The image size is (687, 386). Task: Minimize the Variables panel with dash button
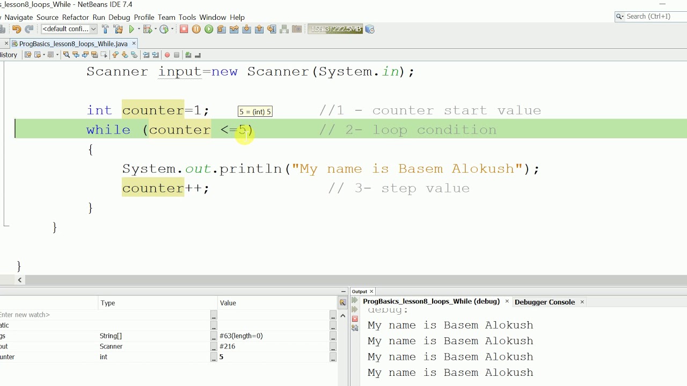343,292
